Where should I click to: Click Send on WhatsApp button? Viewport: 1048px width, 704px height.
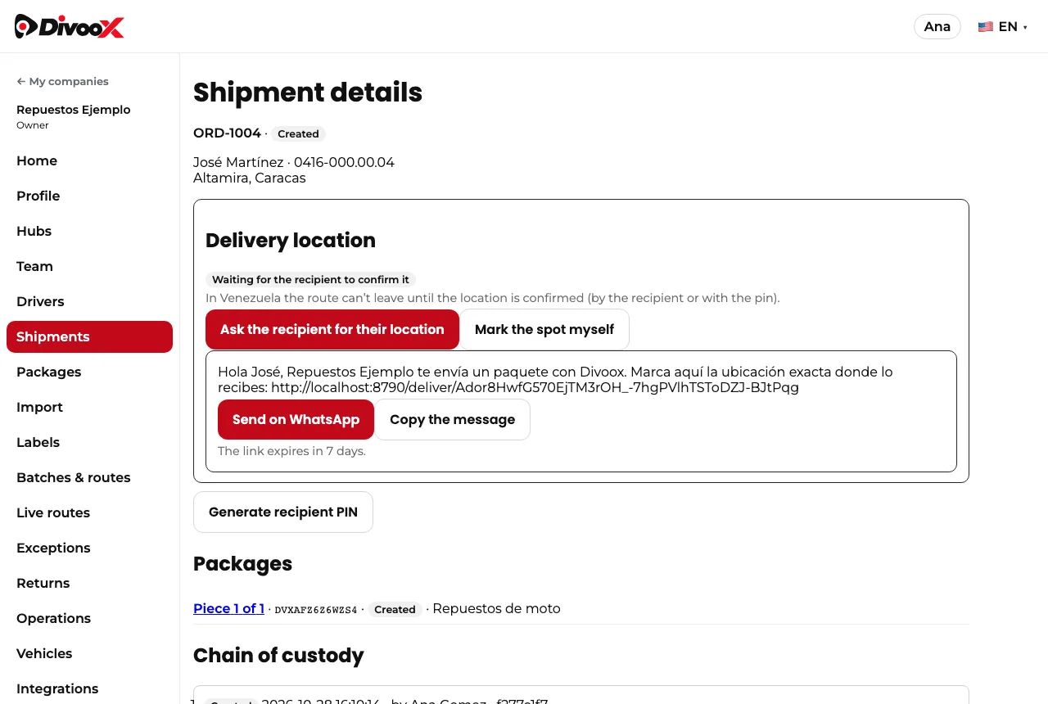(296, 419)
